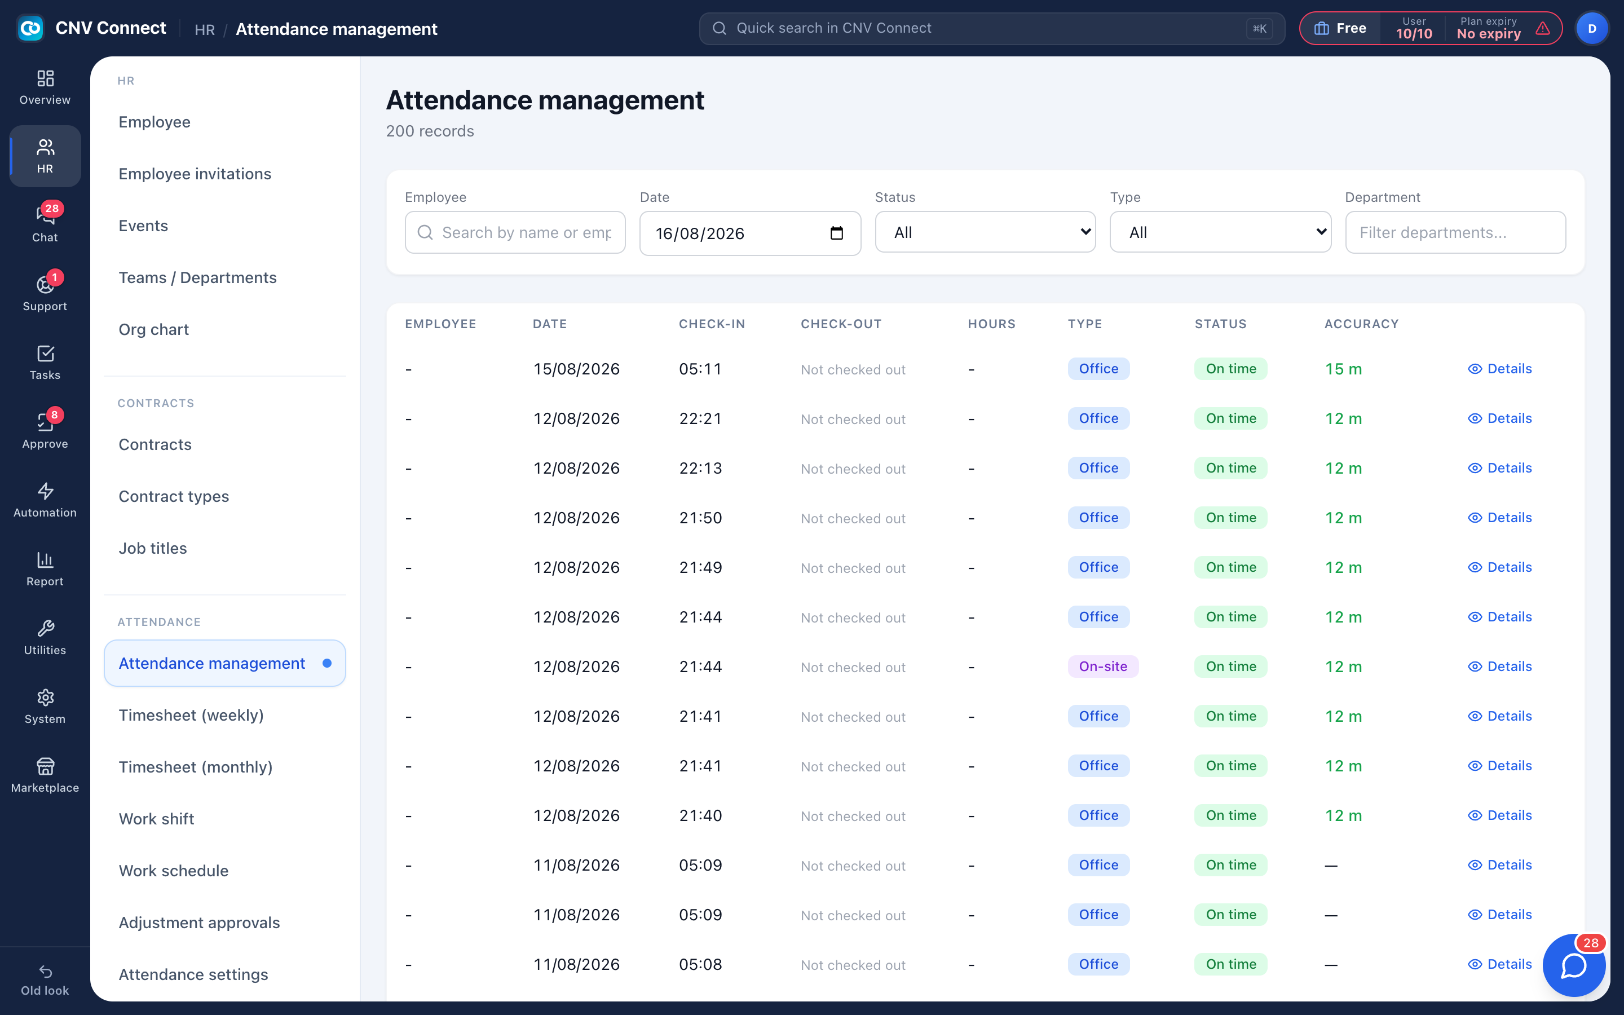
Task: Click the Free plan briefcase badge
Action: click(x=1340, y=28)
